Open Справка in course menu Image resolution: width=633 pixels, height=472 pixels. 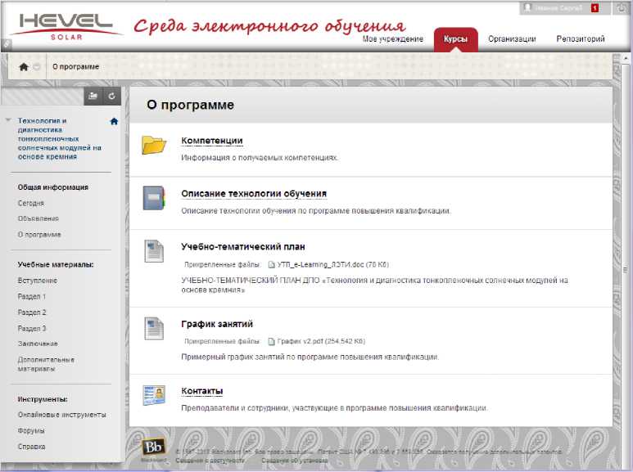(x=31, y=447)
